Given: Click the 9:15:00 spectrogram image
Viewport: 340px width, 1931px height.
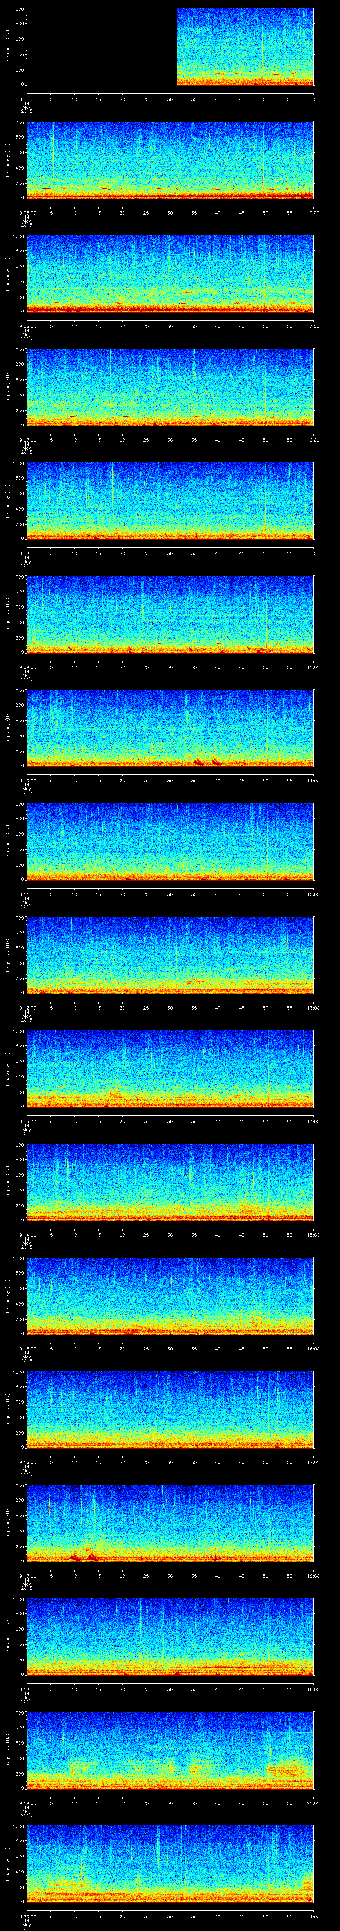Looking at the screenshot, I should [170, 1296].
